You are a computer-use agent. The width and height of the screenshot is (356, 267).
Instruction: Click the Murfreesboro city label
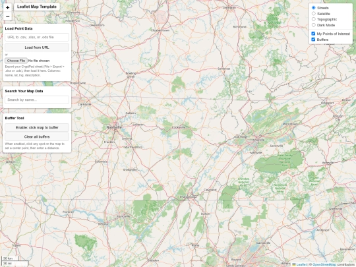133,147
